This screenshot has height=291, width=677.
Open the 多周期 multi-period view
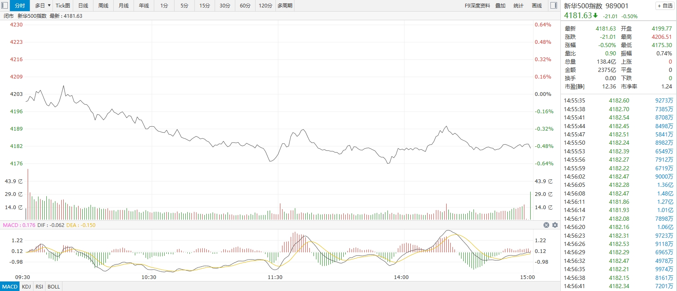(285, 5)
